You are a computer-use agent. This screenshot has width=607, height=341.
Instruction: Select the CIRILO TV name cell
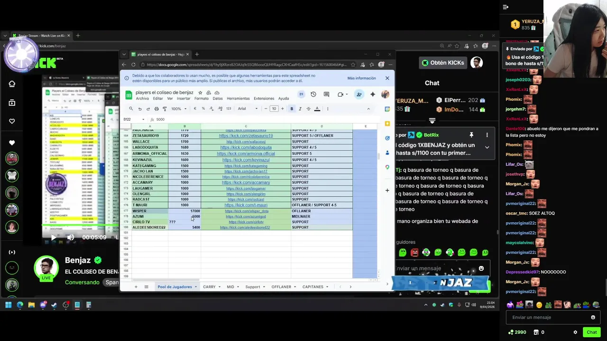pyautogui.click(x=150, y=222)
